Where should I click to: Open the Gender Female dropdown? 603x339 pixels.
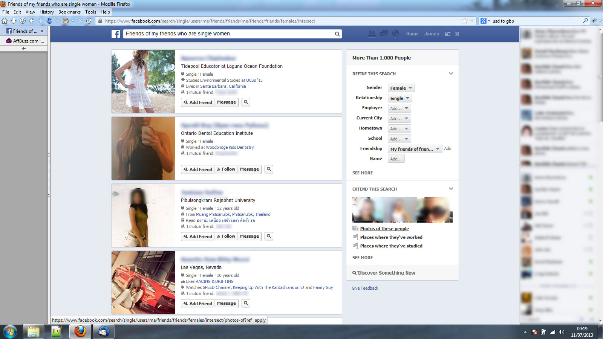[401, 88]
